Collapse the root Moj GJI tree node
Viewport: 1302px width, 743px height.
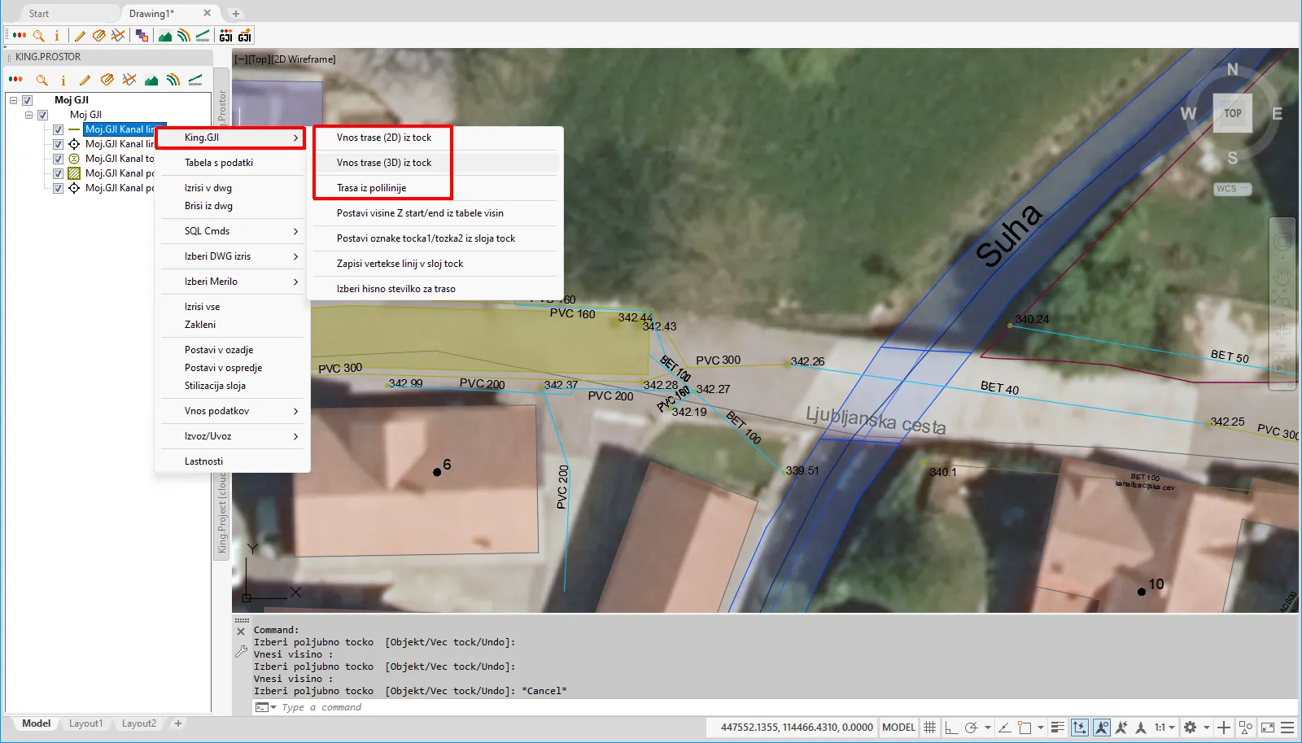(x=13, y=100)
